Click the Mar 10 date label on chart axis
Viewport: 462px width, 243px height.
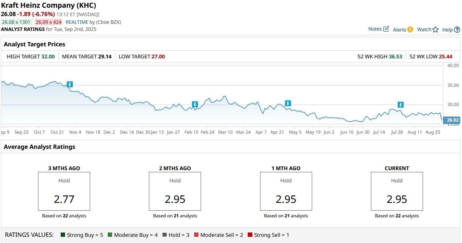coord(225,132)
